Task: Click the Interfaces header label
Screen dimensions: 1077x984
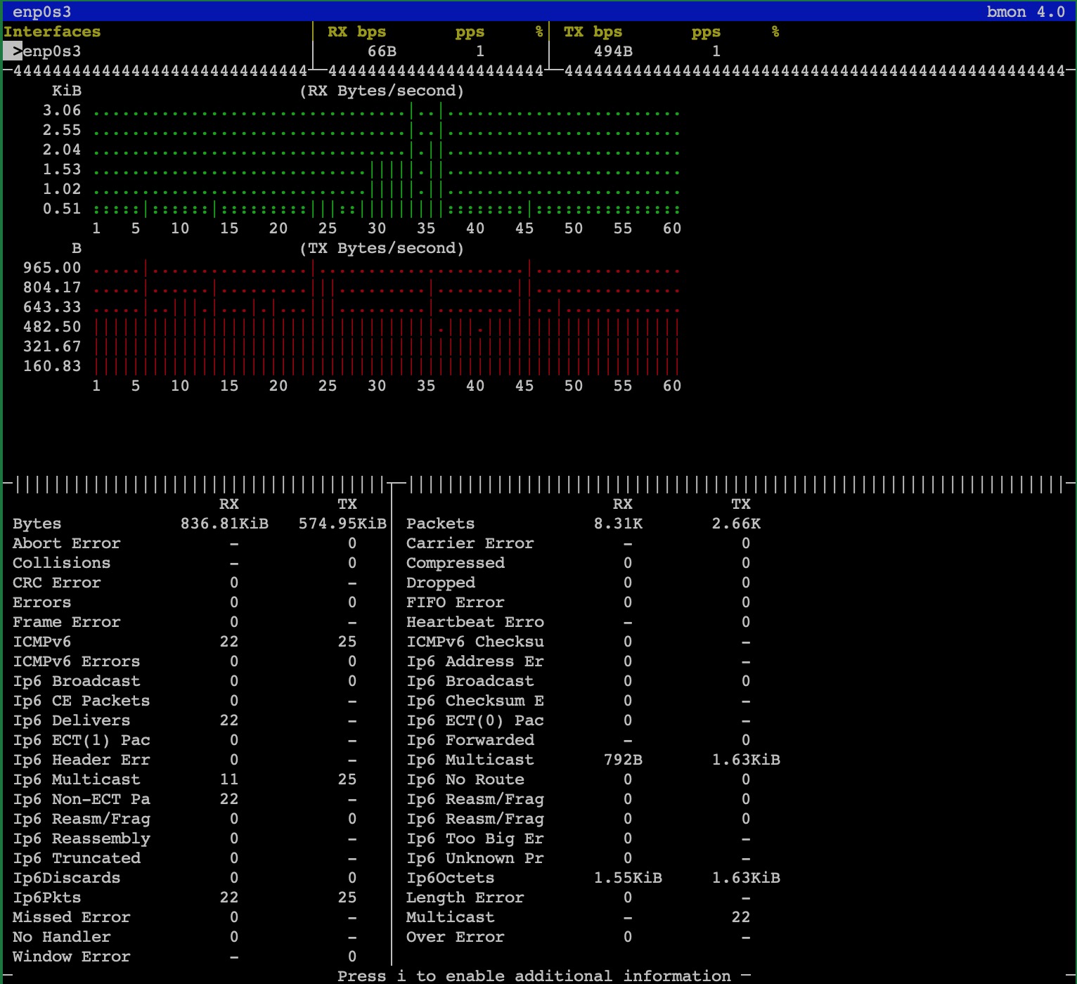Action: tap(52, 32)
